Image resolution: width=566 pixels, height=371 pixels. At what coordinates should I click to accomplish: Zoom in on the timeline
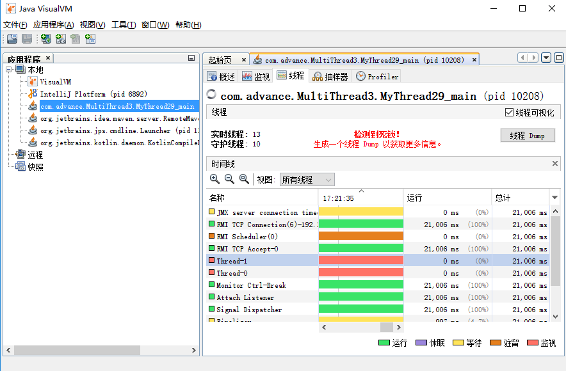(x=214, y=179)
